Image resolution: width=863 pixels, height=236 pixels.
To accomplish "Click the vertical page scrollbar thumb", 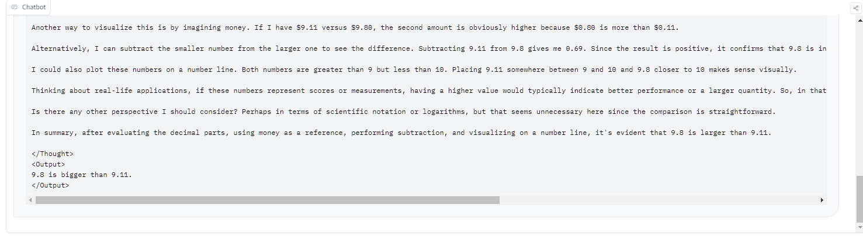I will click(859, 199).
